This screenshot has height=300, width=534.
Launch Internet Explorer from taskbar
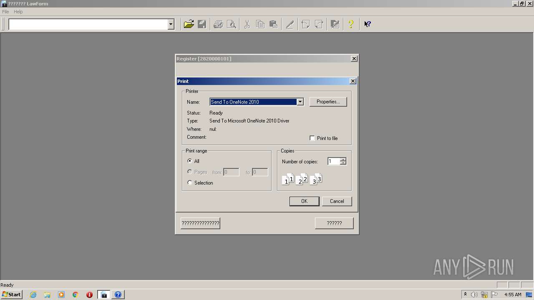click(33, 295)
